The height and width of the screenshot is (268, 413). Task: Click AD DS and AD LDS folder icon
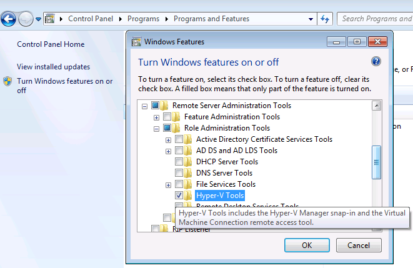pos(188,151)
